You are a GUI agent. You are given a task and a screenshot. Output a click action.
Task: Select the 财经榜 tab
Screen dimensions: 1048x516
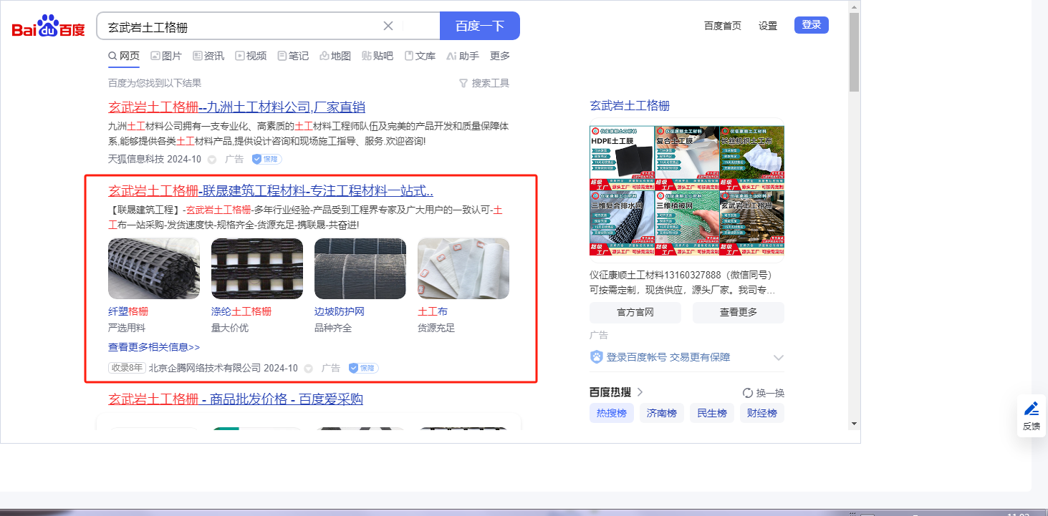tap(762, 413)
